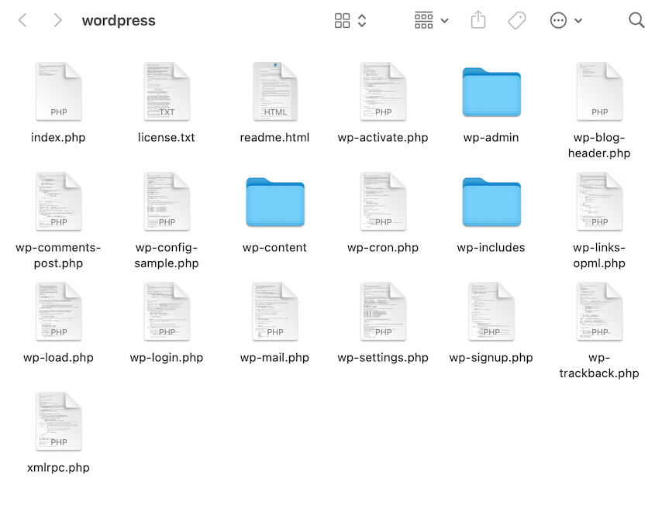This screenshot has width=655, height=505.
Task: Open view mode up/down chevron selector
Action: tap(362, 20)
